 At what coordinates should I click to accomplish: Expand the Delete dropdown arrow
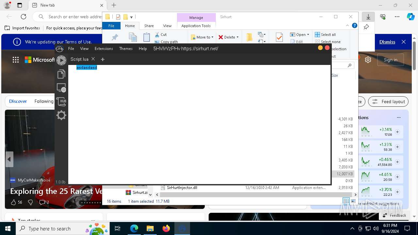(237, 37)
